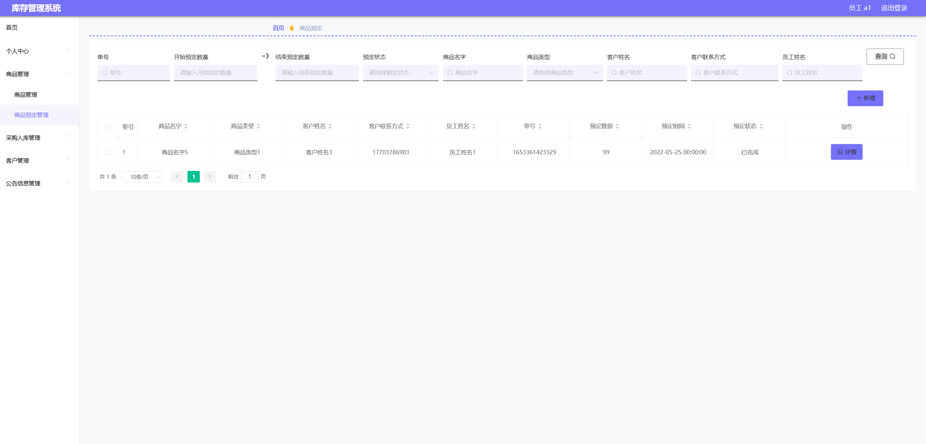Click page number 1 button
The height and width of the screenshot is (444, 926).
[193, 177]
